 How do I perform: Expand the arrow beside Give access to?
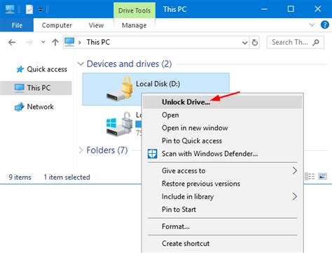(295, 171)
